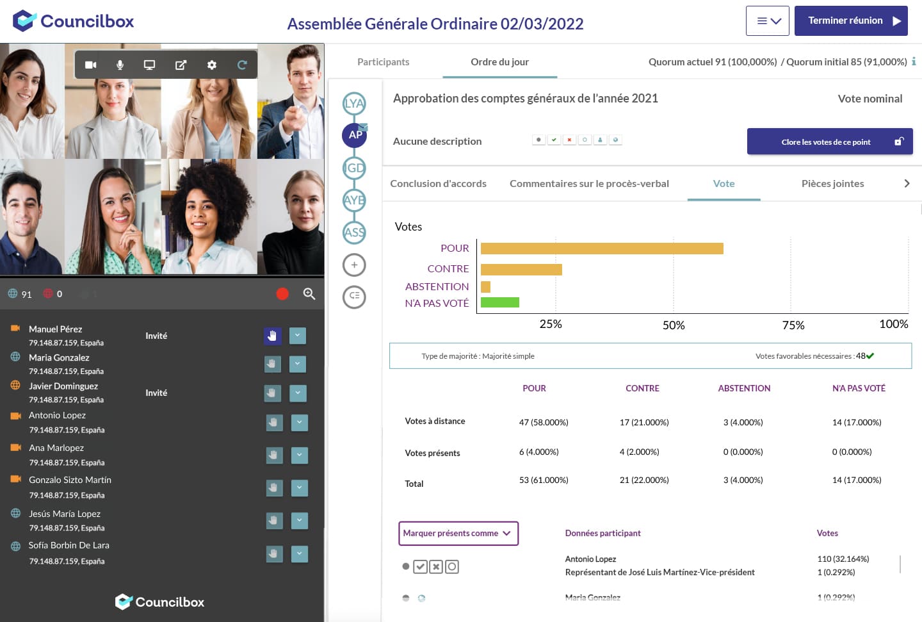This screenshot has width=922, height=622.
Task: Mute the microphone in video toolbar
Action: click(120, 65)
